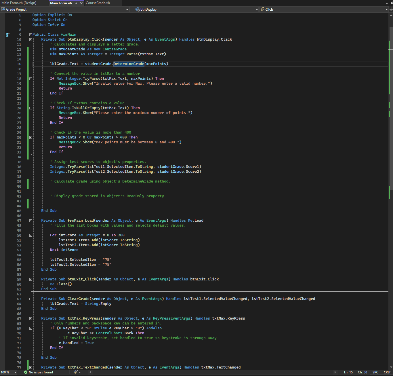Viewport: 393px width, 376px height.
Task: Switch to the CourseGrade.vb tab
Action: point(98,3)
